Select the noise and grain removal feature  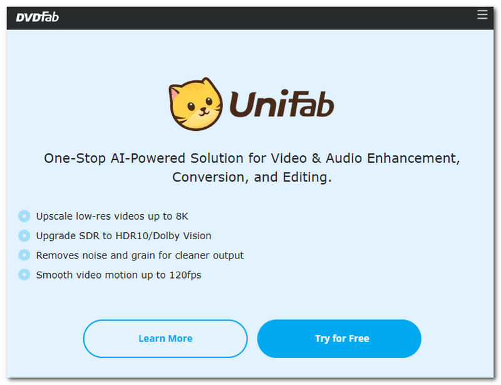[140, 255]
